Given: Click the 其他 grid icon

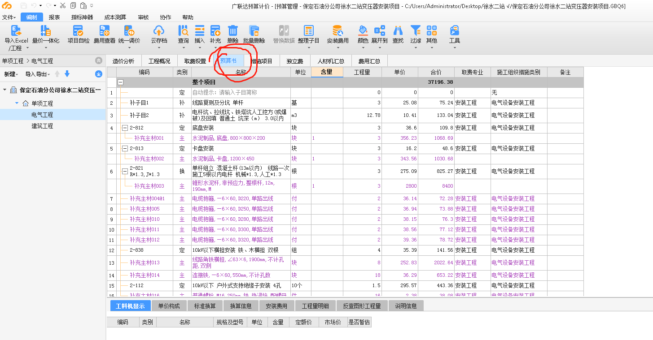Looking at the screenshot, I should pos(432,30).
